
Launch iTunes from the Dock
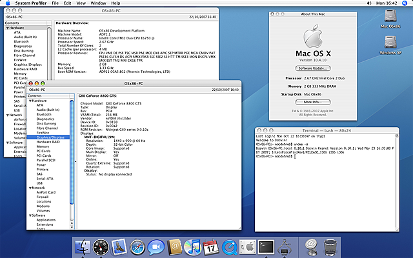pos(192,247)
